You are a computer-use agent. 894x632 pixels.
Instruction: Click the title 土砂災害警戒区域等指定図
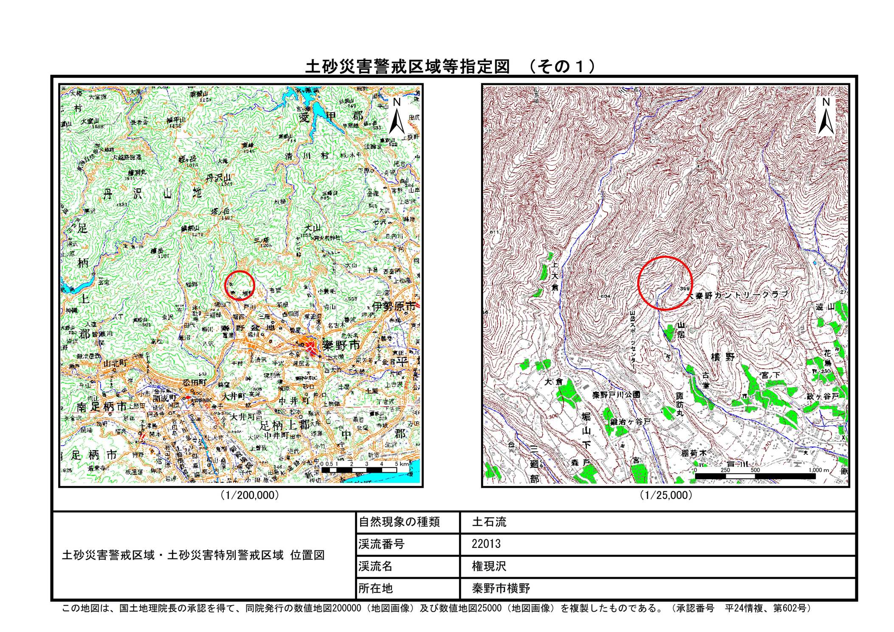pyautogui.click(x=407, y=67)
